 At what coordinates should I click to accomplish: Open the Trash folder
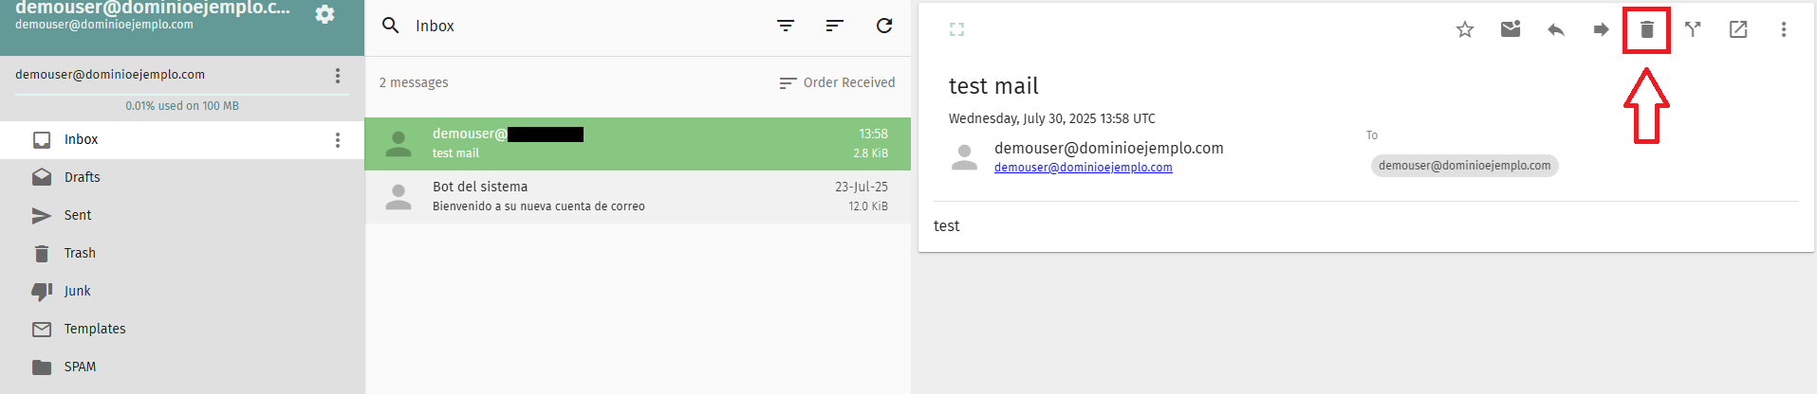click(x=182, y=253)
